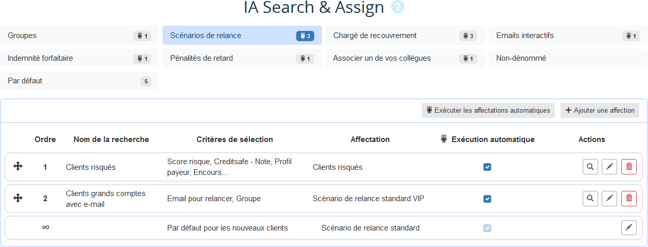Search with the Clients grands comptes magnifier
The image size is (648, 247).
[590, 198]
